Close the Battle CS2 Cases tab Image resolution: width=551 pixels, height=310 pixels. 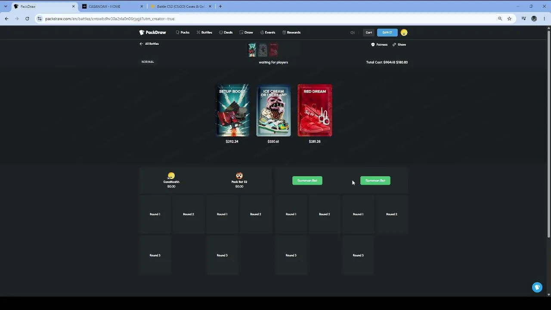(210, 6)
